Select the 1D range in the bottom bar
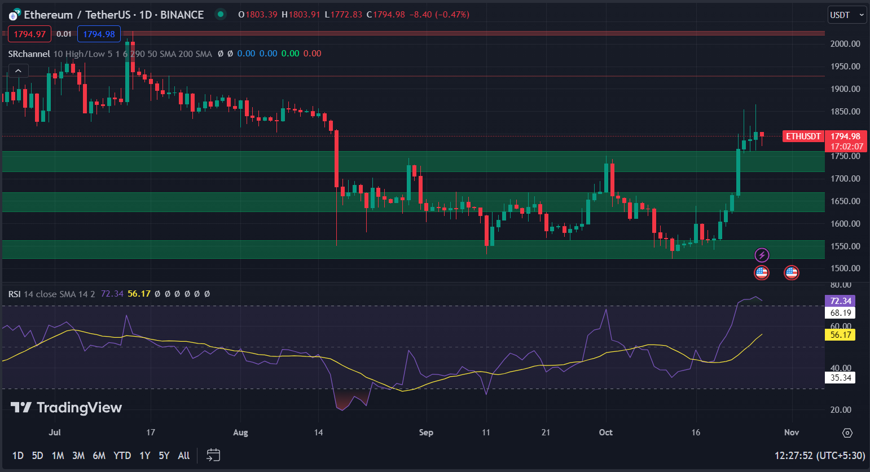 point(18,455)
